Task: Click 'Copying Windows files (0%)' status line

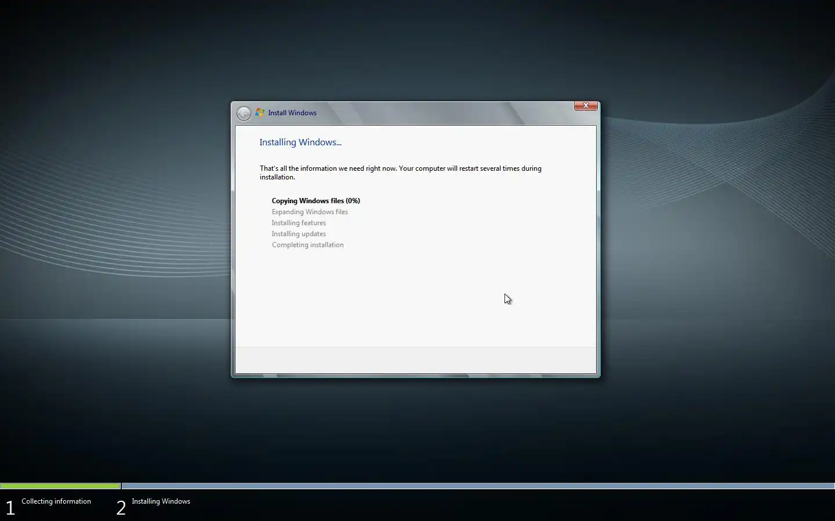Action: point(316,201)
